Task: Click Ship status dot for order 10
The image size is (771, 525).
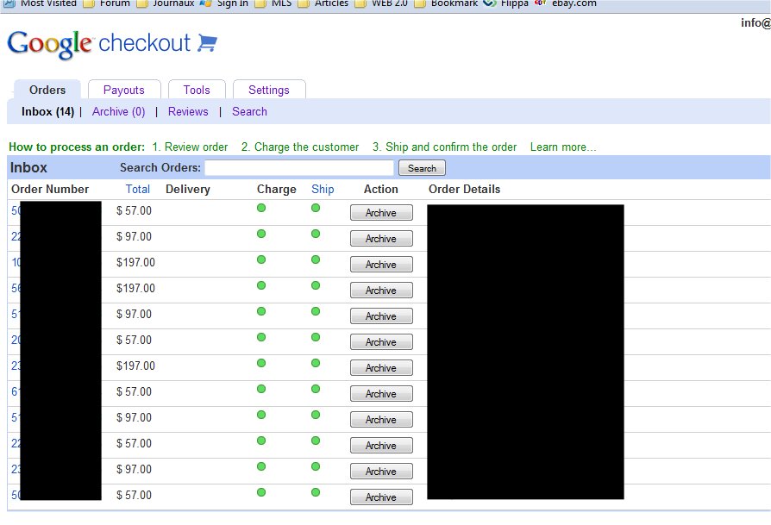Action: tap(316, 259)
